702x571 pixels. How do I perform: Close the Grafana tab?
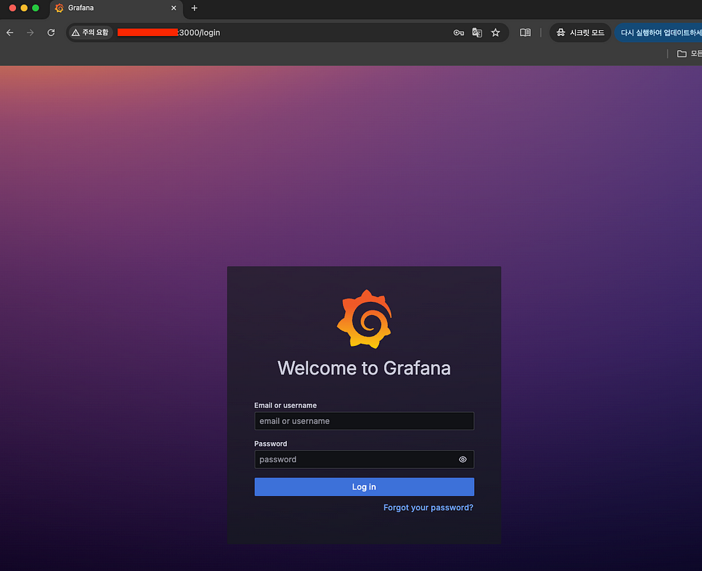174,8
